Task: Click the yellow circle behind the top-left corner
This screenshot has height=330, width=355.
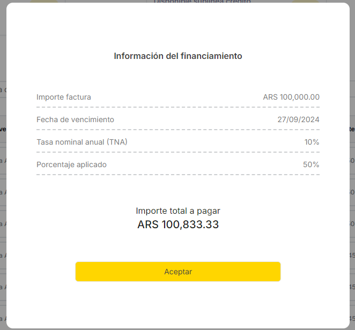Action: 44,2
